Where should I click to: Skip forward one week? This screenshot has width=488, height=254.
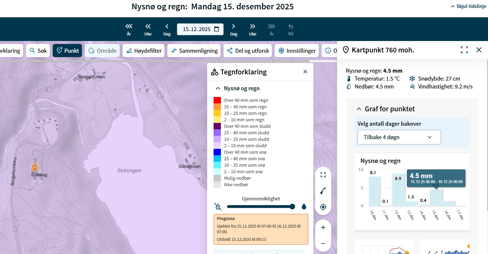click(x=252, y=29)
